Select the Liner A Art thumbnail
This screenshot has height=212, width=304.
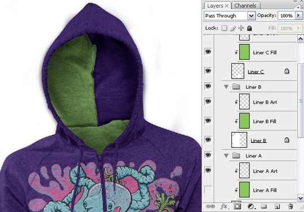point(244,170)
